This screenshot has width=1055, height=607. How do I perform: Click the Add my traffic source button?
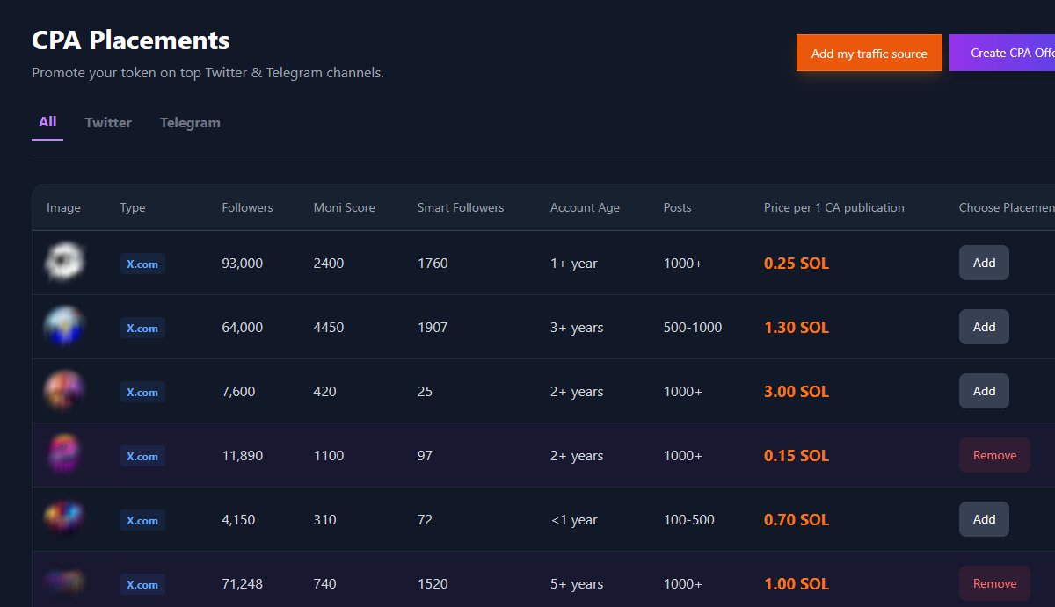[869, 53]
